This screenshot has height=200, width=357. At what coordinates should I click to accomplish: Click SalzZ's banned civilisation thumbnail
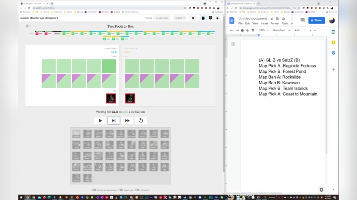(x=130, y=99)
